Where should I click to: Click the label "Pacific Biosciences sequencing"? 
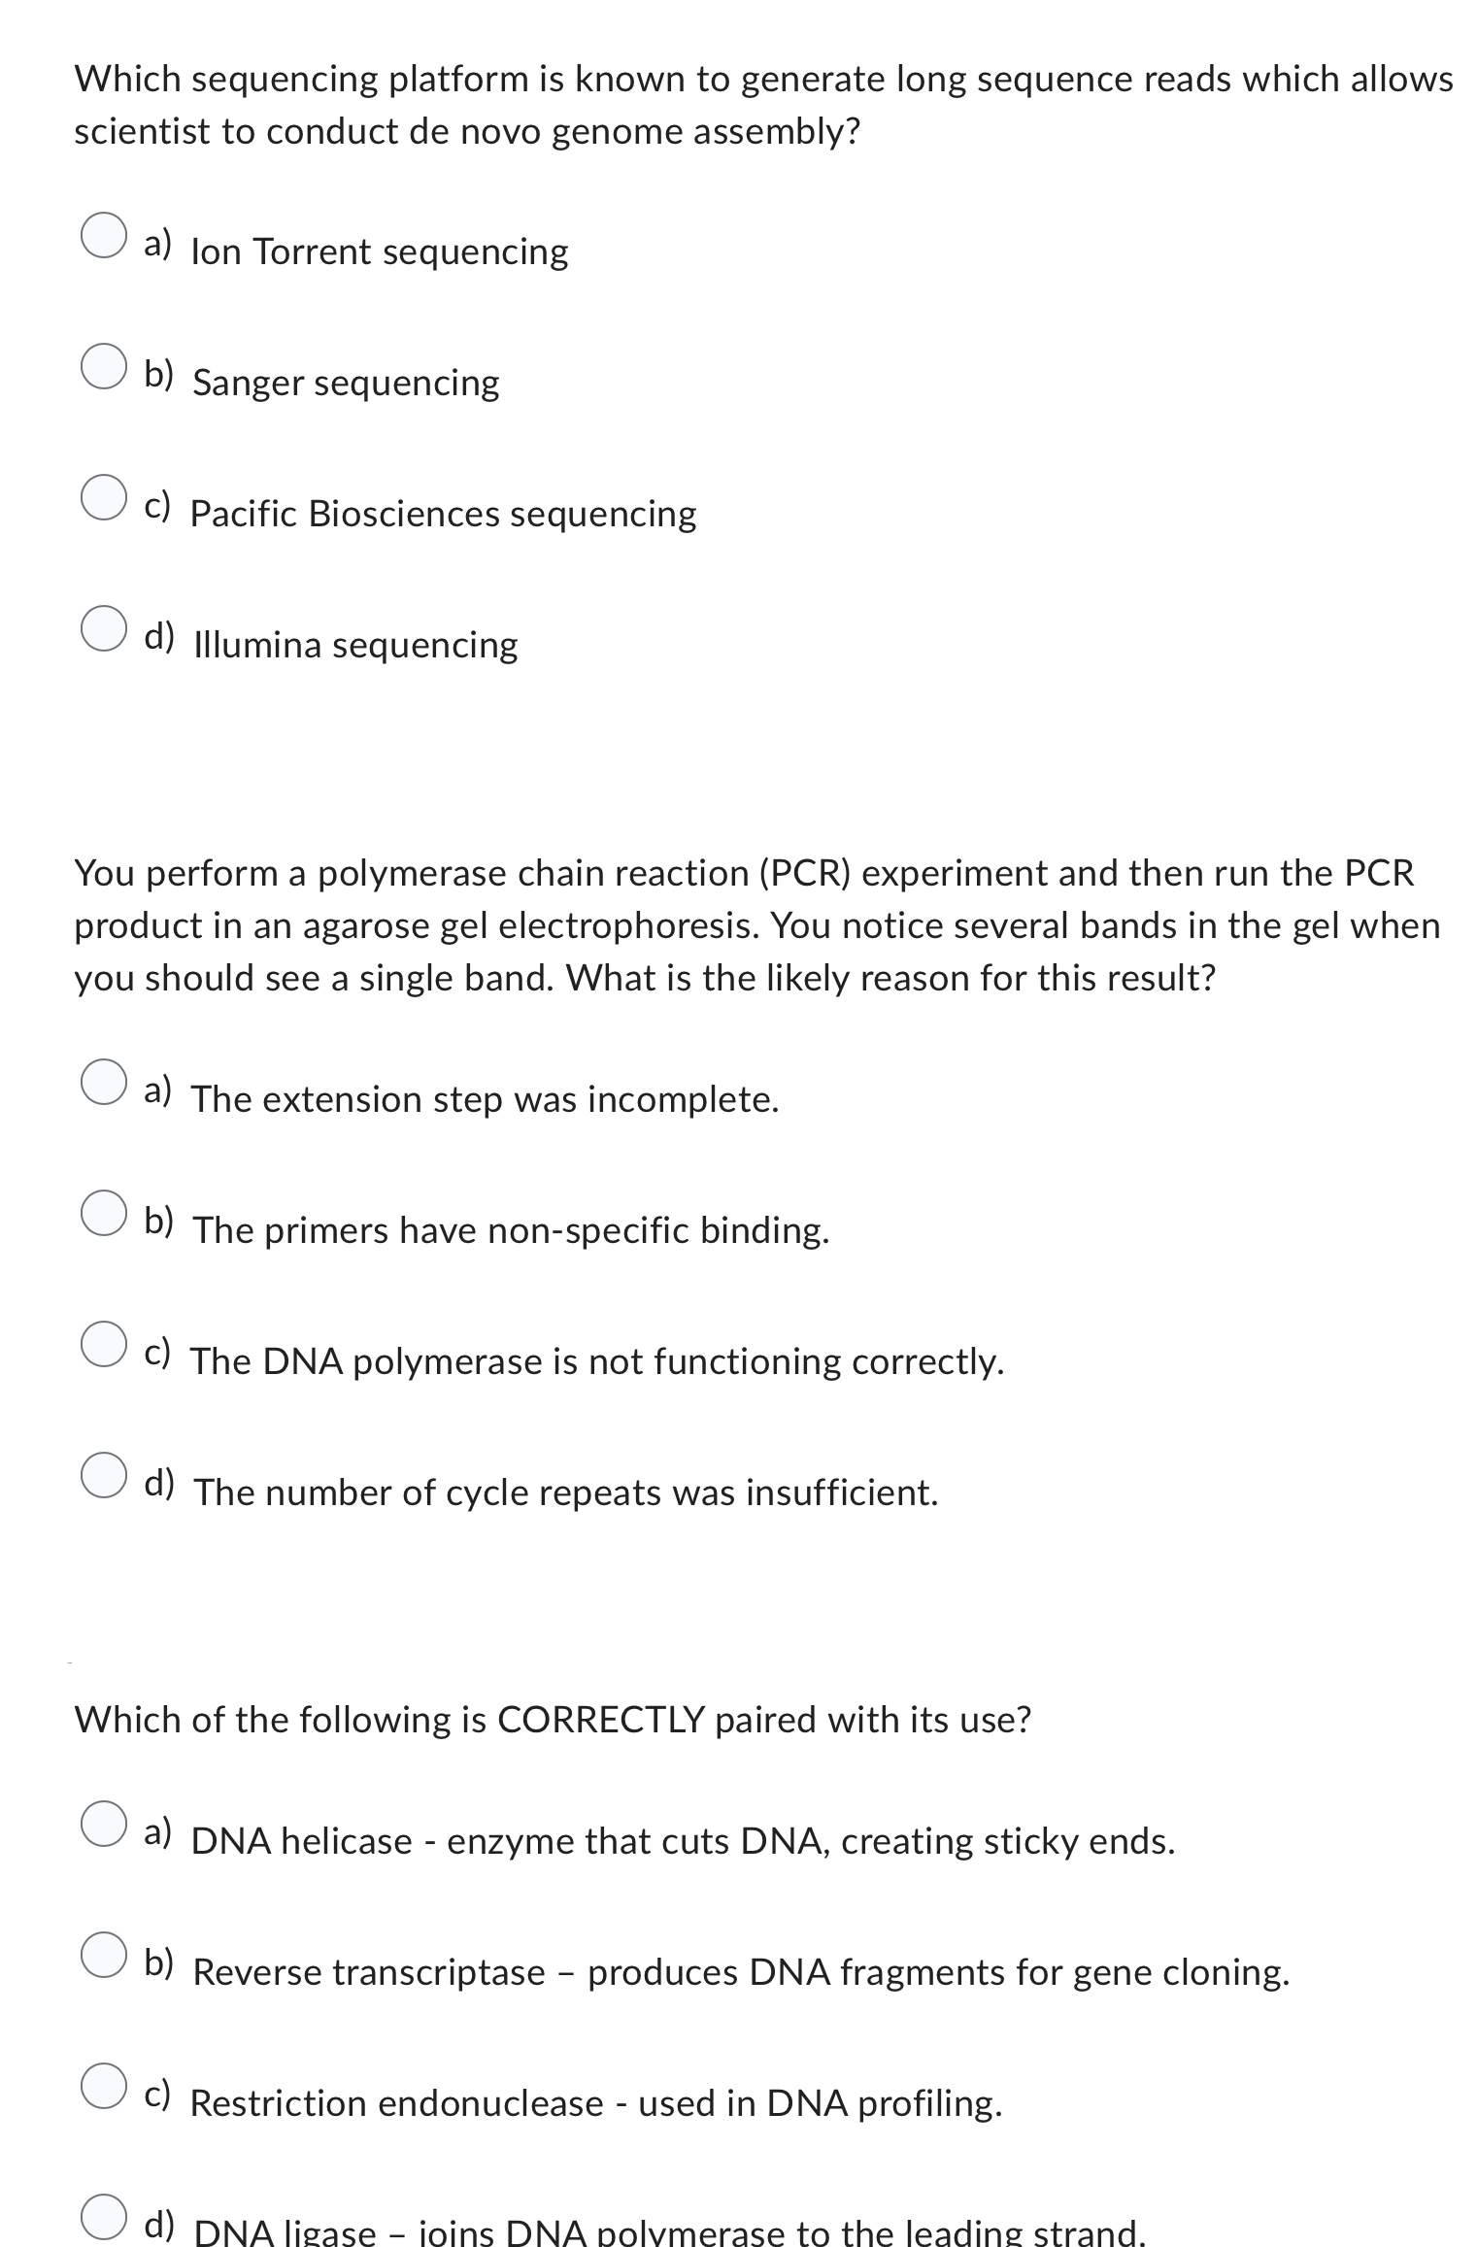click(x=443, y=515)
